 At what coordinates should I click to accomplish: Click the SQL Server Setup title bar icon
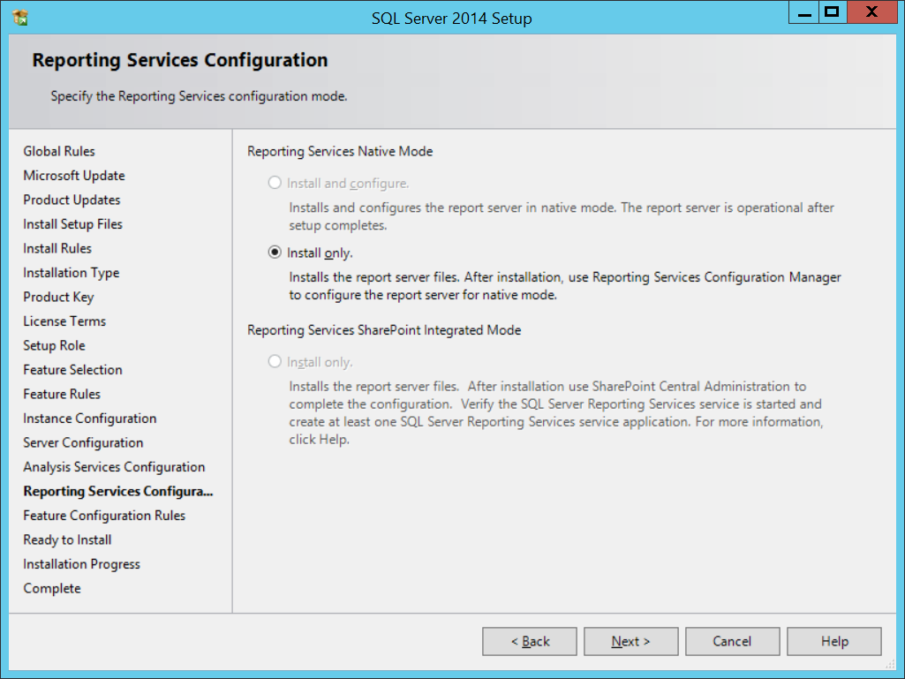tap(20, 18)
